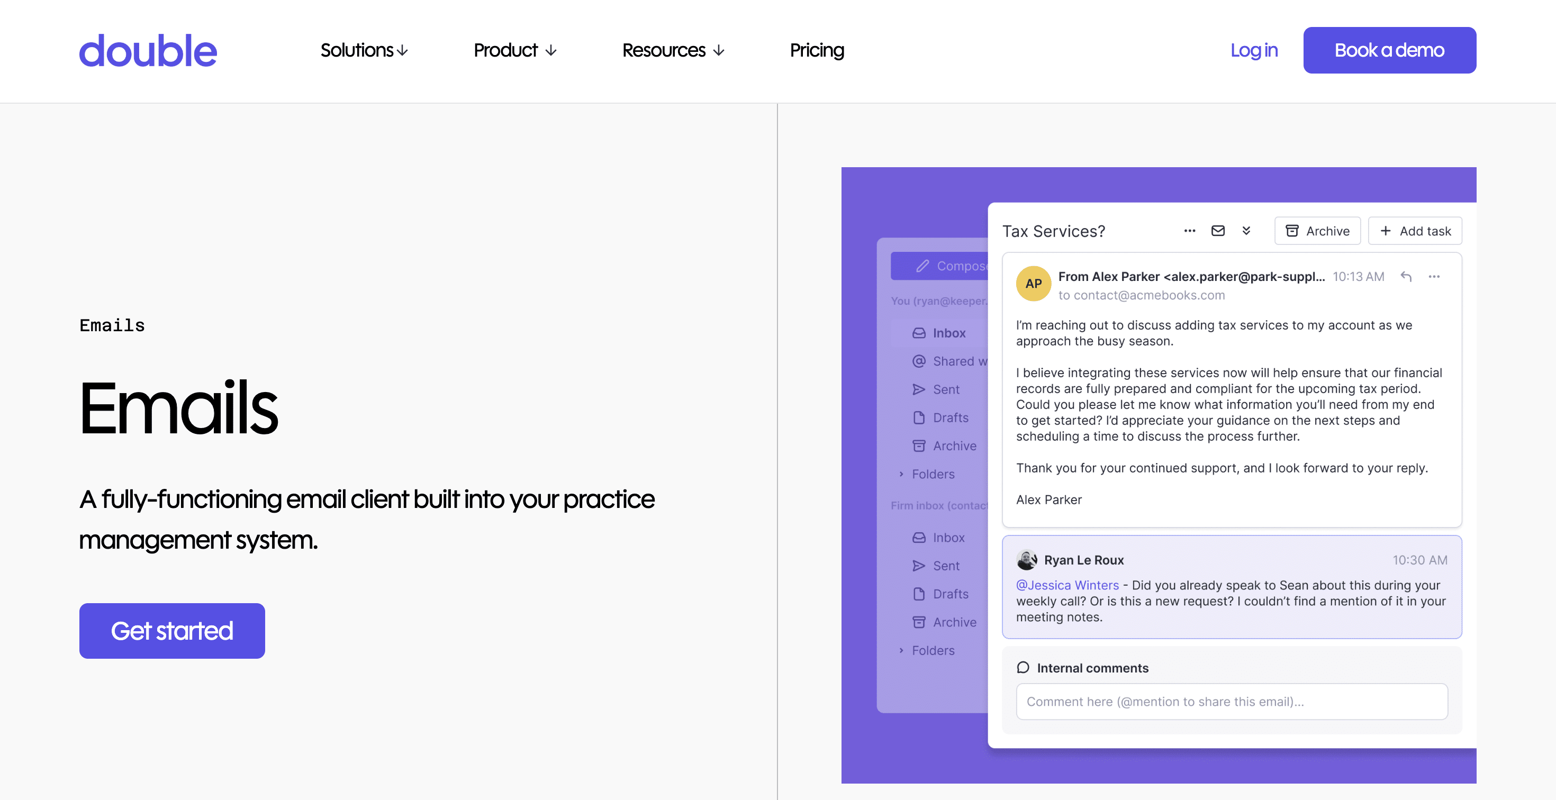Screen dimensions: 1556x800
Task: Click the plus icon on Add task
Action: pos(1386,231)
